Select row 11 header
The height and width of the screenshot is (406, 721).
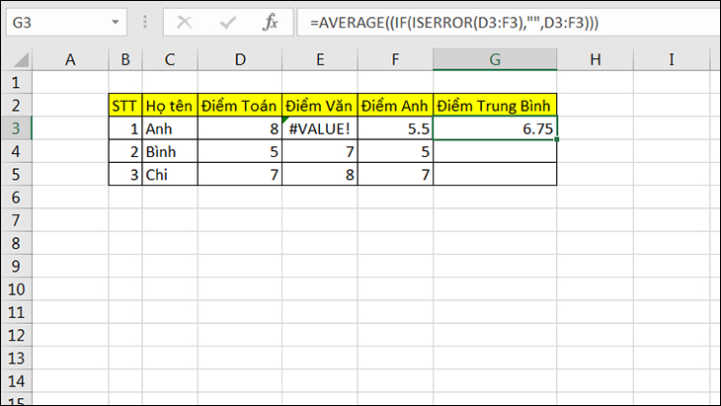(16, 312)
